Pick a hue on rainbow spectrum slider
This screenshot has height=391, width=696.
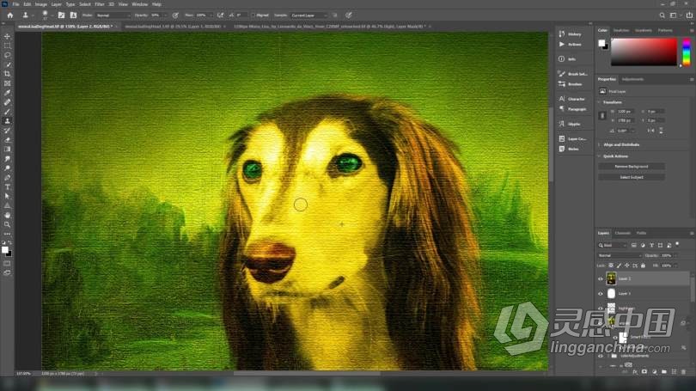coord(687,52)
